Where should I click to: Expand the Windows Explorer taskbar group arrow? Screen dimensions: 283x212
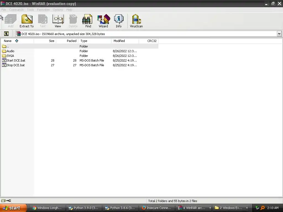tap(247, 208)
